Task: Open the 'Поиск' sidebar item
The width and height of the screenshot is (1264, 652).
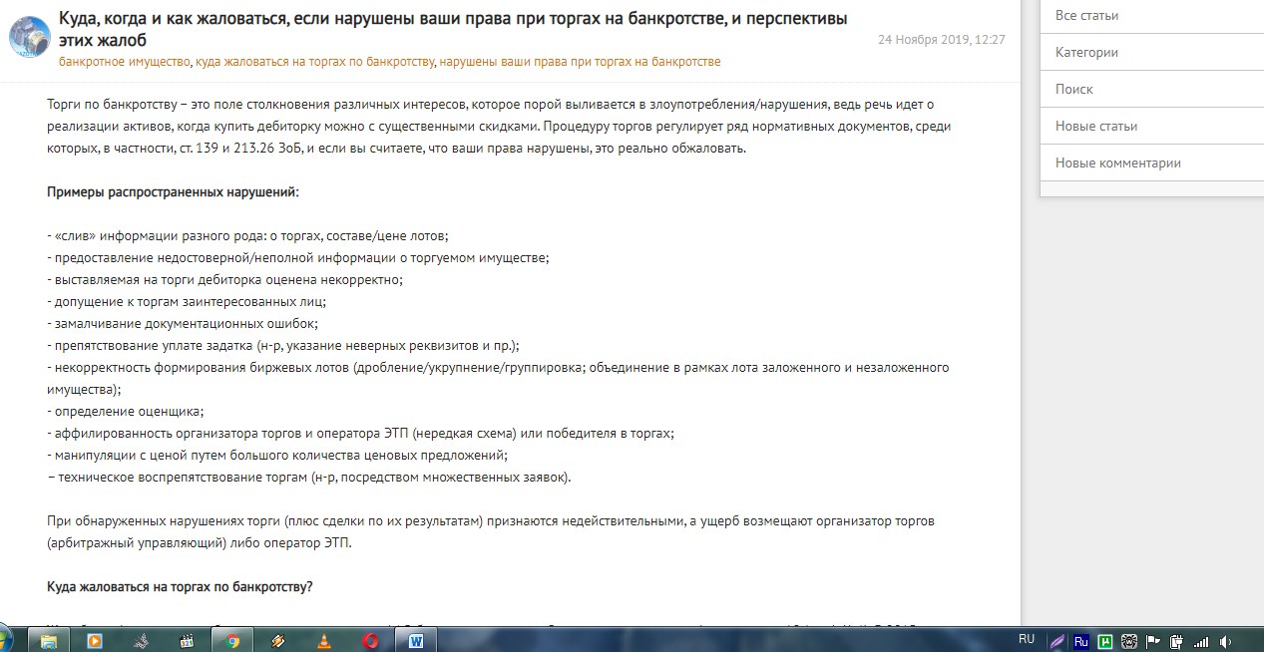Action: tap(1151, 90)
